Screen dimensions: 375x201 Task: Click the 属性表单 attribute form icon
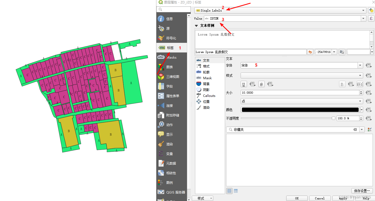click(161, 96)
